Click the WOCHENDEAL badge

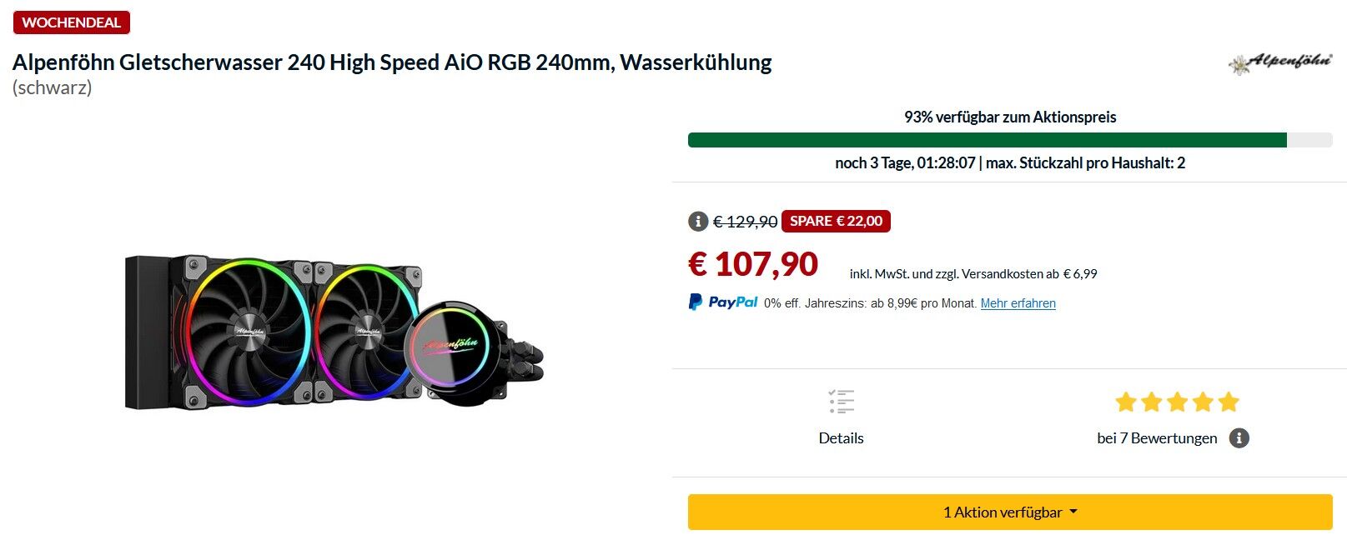click(72, 22)
